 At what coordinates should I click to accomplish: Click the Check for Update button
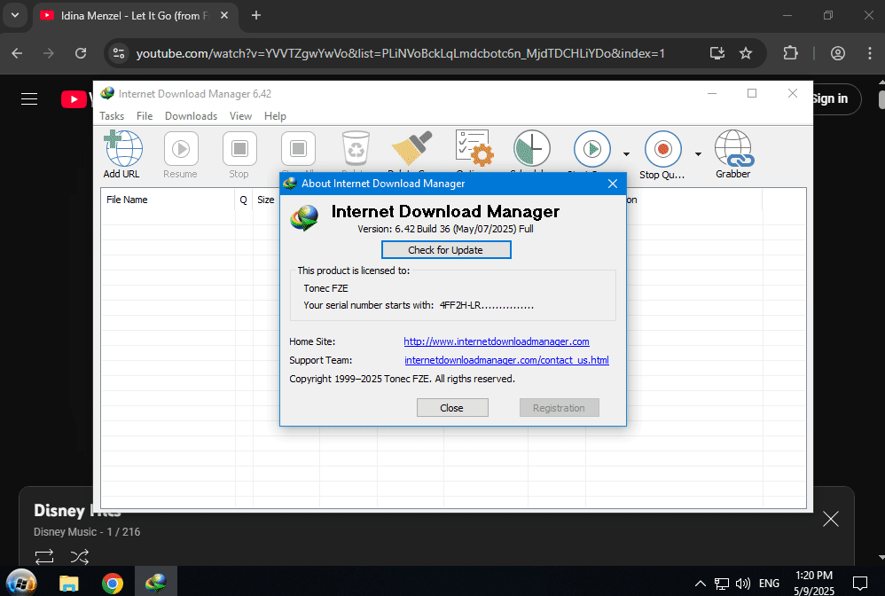(446, 249)
